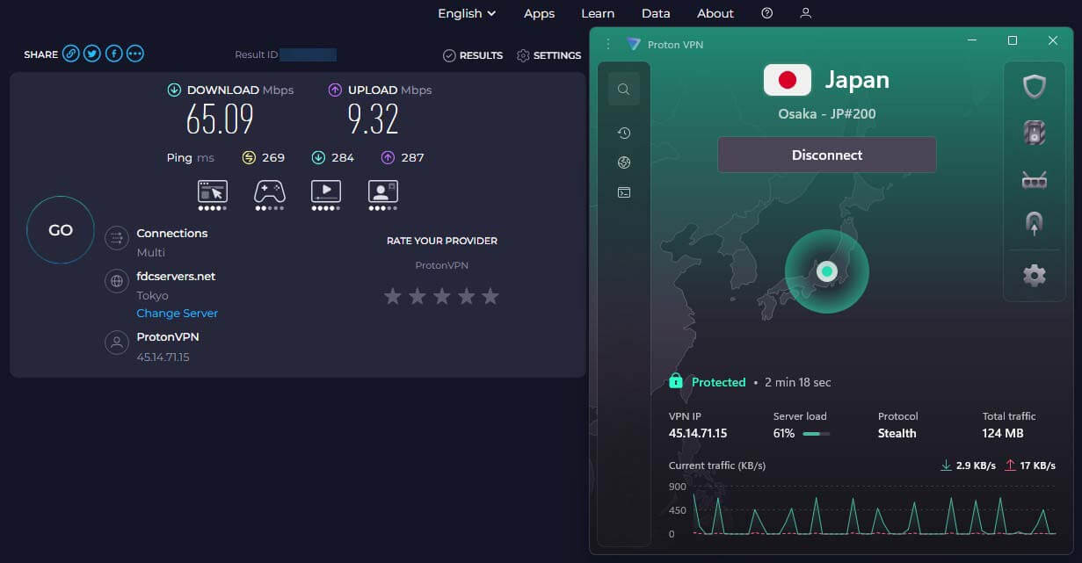Open NetShield shield icon in Proton VPN
Screen dimensions: 1082x563
click(x=1034, y=86)
